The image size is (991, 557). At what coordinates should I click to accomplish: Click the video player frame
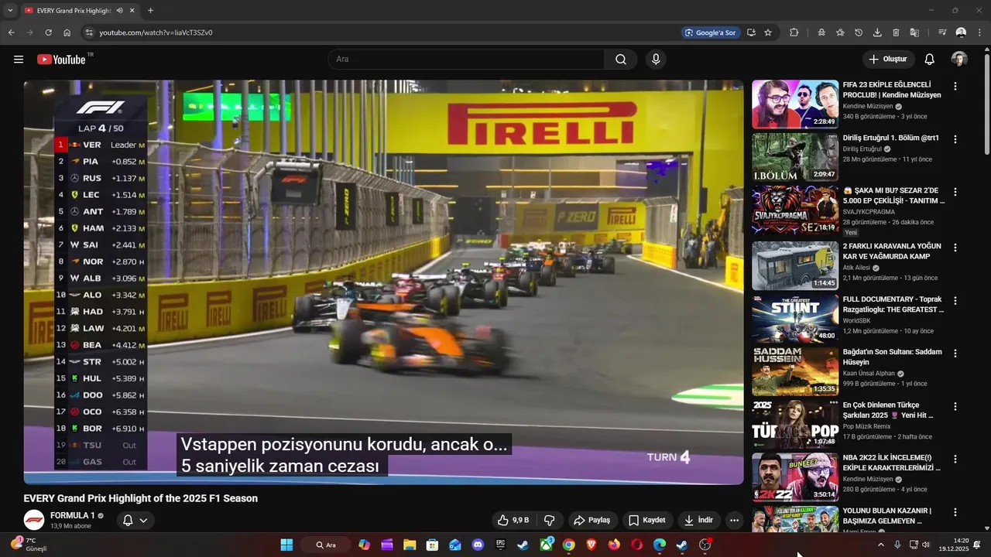[383, 282]
